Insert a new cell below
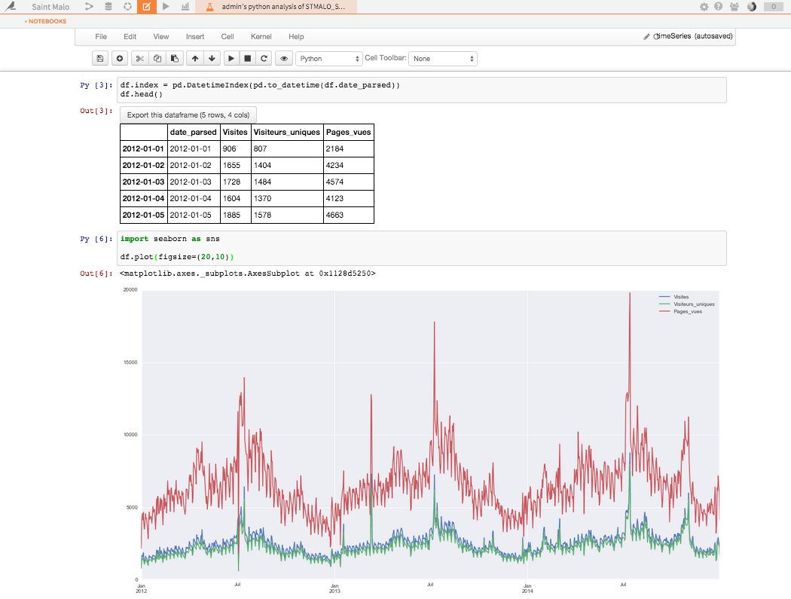 [x=119, y=58]
